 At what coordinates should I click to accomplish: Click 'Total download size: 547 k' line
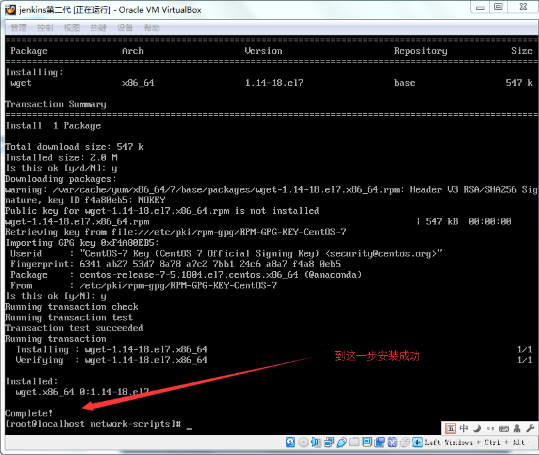pyautogui.click(x=75, y=147)
